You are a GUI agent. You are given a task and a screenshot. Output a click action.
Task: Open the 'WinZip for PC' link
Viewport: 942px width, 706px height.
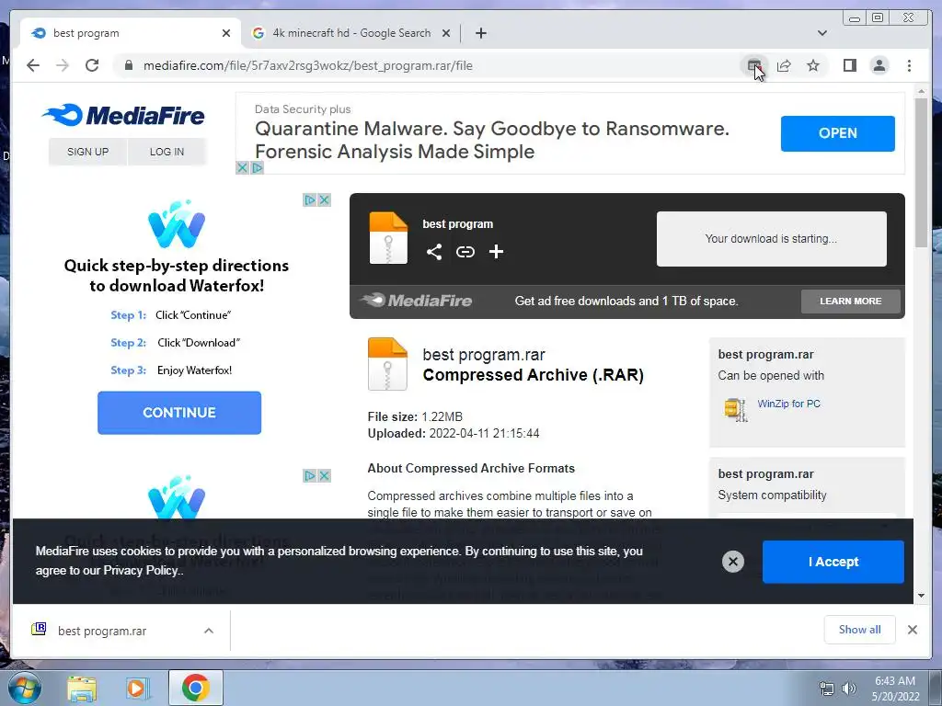tap(788, 404)
